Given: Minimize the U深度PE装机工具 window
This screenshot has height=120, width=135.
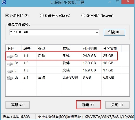Looking at the screenshot, I should point(110,2).
